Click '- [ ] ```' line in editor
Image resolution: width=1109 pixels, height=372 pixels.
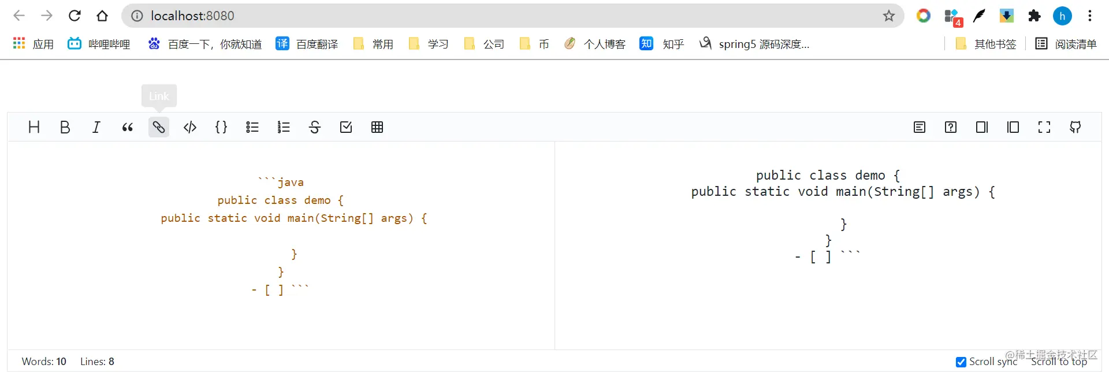pos(281,290)
